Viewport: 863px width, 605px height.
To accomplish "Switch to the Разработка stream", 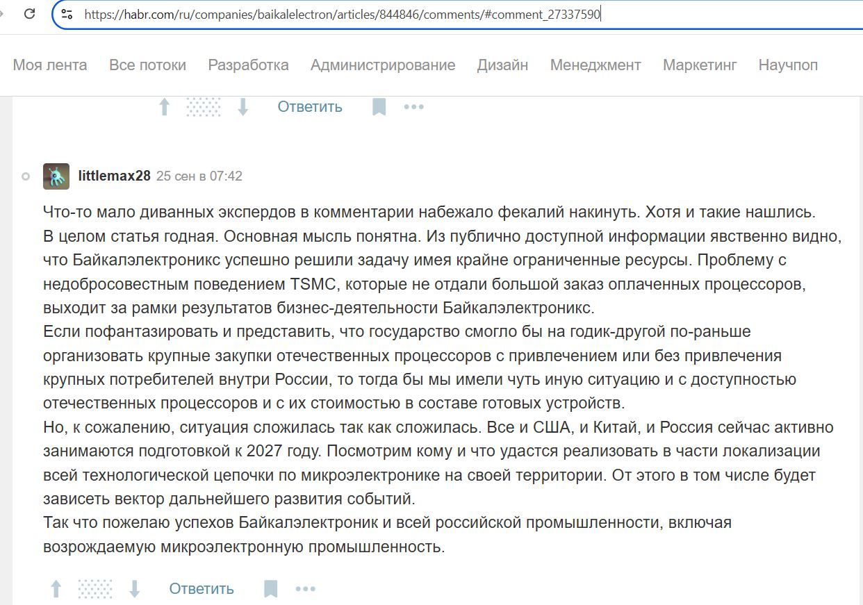I will (x=248, y=65).
